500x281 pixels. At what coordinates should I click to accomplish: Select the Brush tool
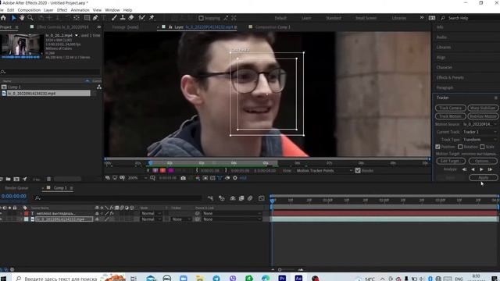coord(114,18)
